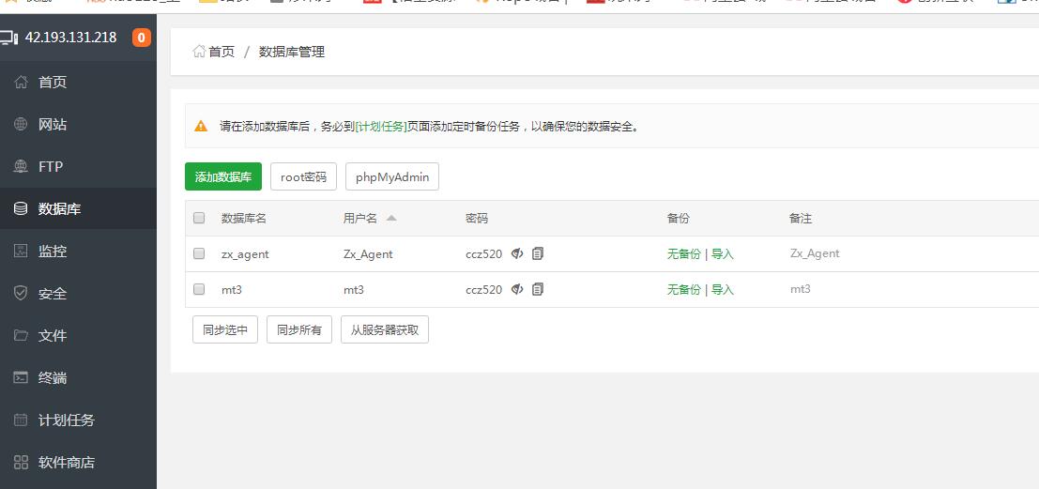Select the mt3 row checkbox
Screen dimensions: 1039x489
pos(199,289)
